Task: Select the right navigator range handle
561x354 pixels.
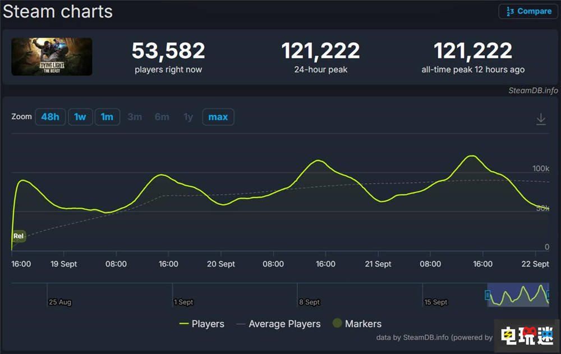Action: coord(549,295)
